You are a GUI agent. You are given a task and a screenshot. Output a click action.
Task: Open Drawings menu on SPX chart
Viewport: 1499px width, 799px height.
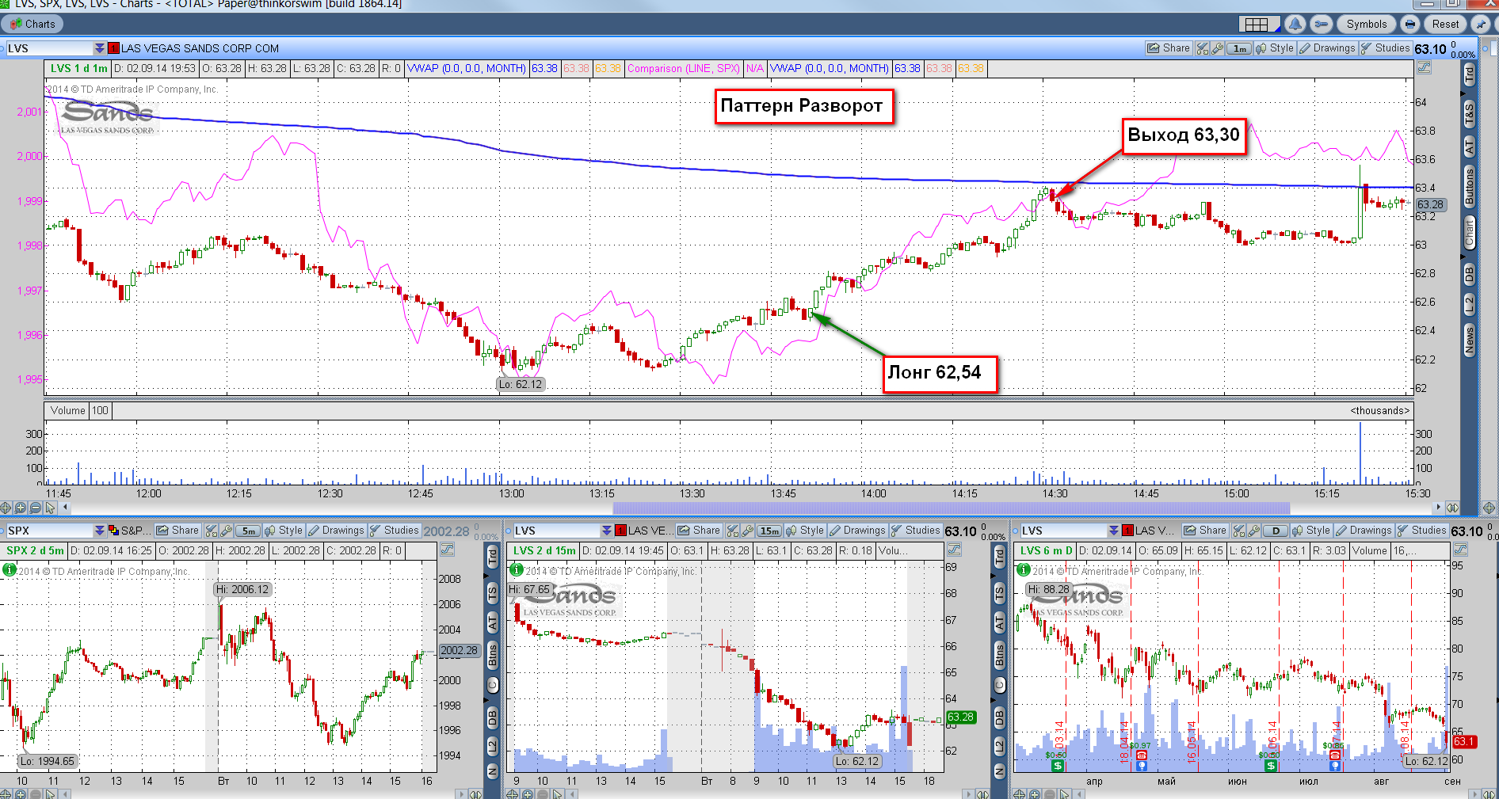[337, 531]
